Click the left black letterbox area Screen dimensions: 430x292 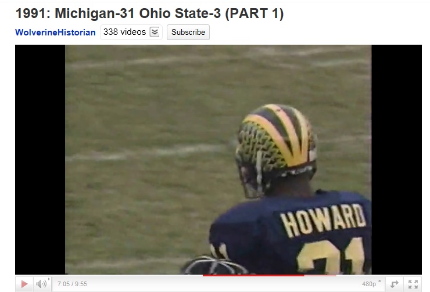point(40,160)
